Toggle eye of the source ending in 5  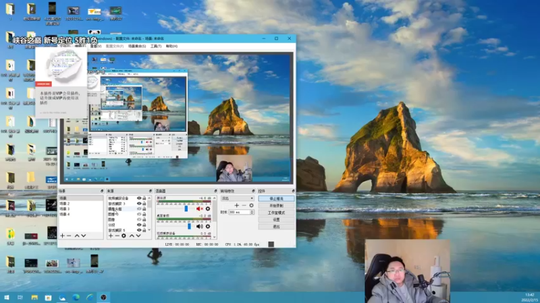click(x=139, y=230)
